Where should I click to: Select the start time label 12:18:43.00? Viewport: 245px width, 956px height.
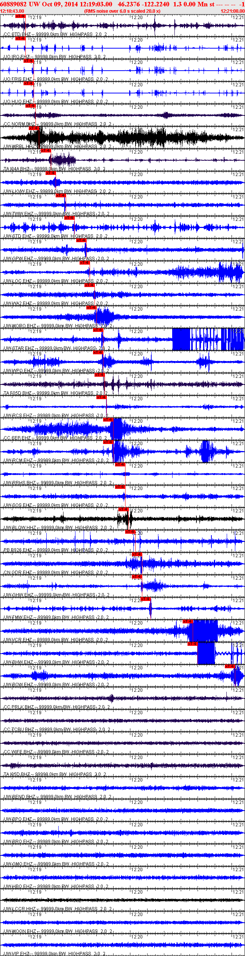pyautogui.click(x=12, y=11)
